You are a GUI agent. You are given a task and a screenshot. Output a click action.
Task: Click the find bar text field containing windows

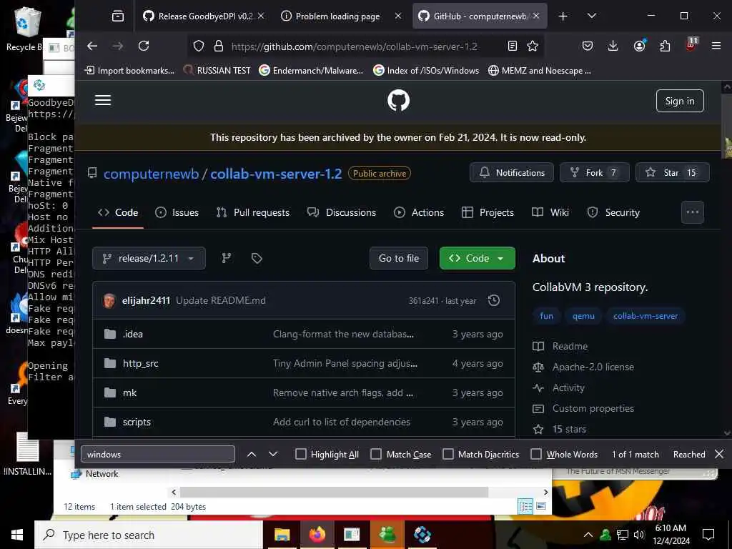pos(158,454)
